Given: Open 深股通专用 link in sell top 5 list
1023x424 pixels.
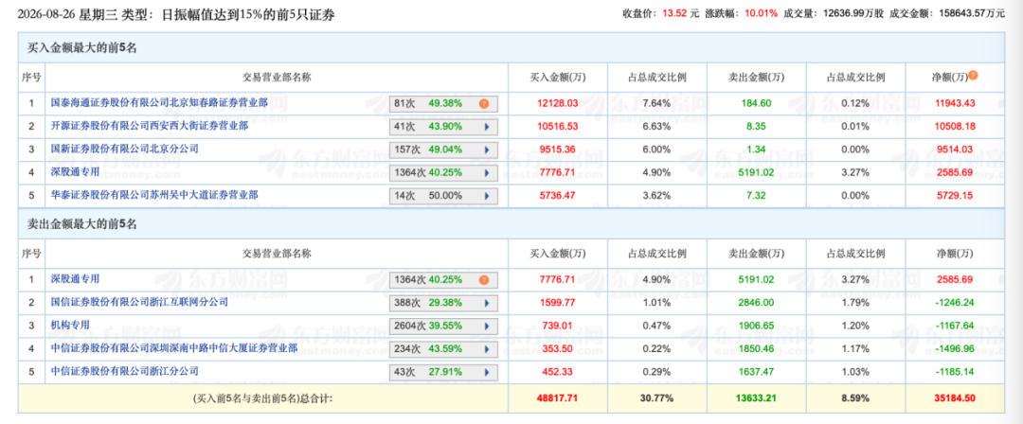Looking at the screenshot, I should tap(75, 278).
